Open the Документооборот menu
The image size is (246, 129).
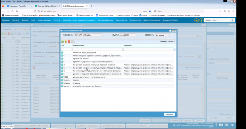[170, 20]
